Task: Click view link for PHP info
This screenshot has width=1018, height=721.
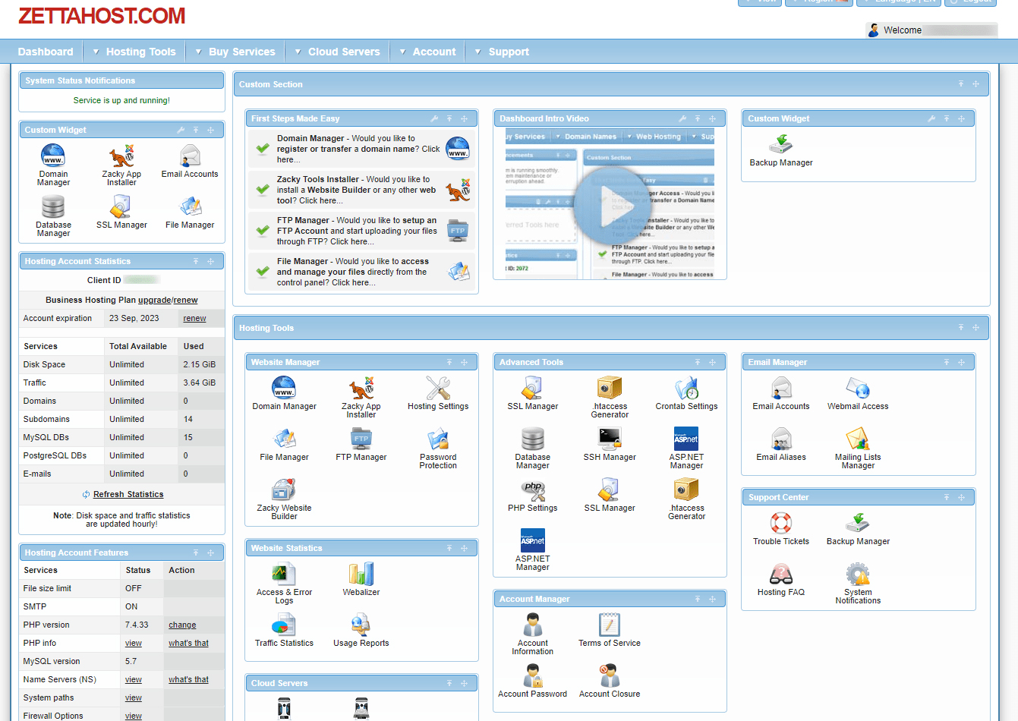Action: tap(134, 644)
